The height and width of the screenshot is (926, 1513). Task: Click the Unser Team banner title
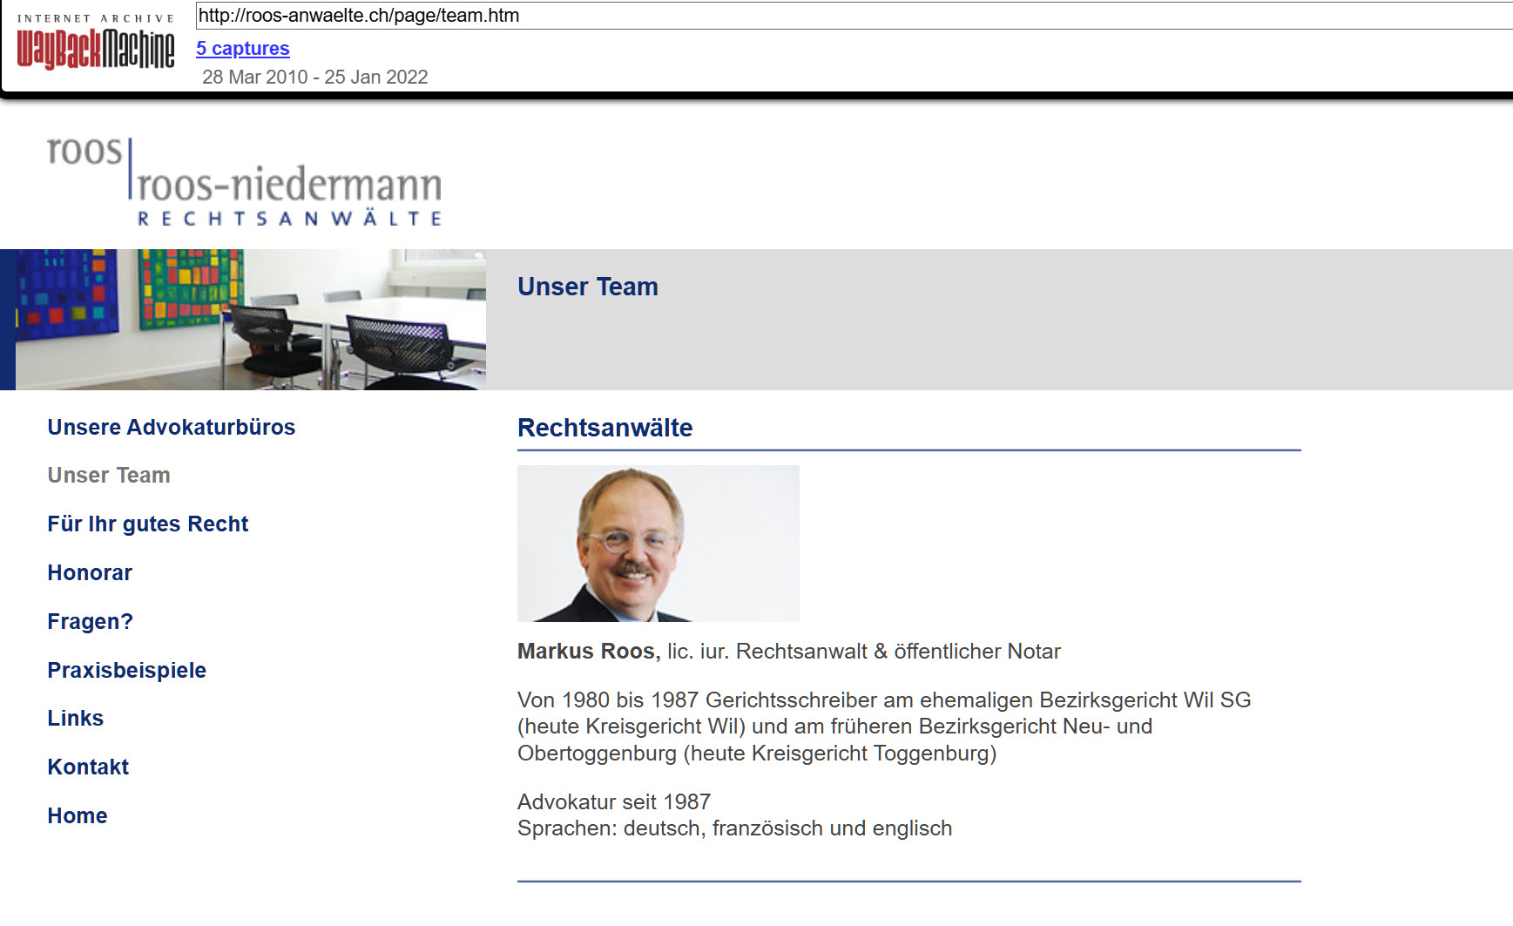tap(587, 287)
